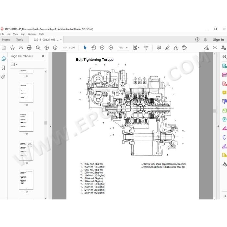Viewport: 227px width, 227px height.
Task: Click the document scroll up arrow
Action: click(215, 54)
